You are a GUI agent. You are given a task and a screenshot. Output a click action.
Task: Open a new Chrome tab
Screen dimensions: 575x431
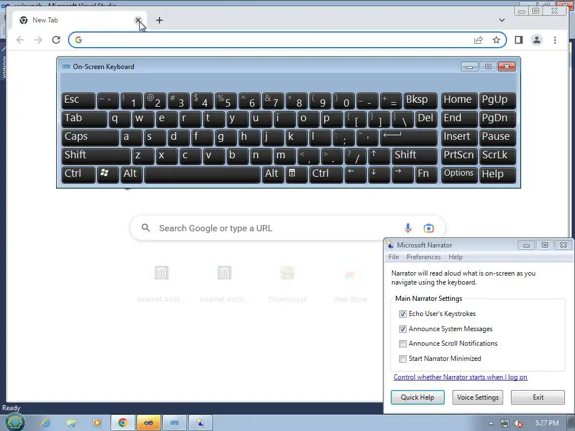point(159,20)
